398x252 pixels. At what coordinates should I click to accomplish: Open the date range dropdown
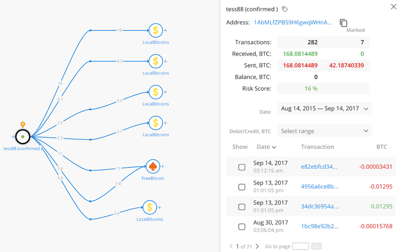click(324, 109)
